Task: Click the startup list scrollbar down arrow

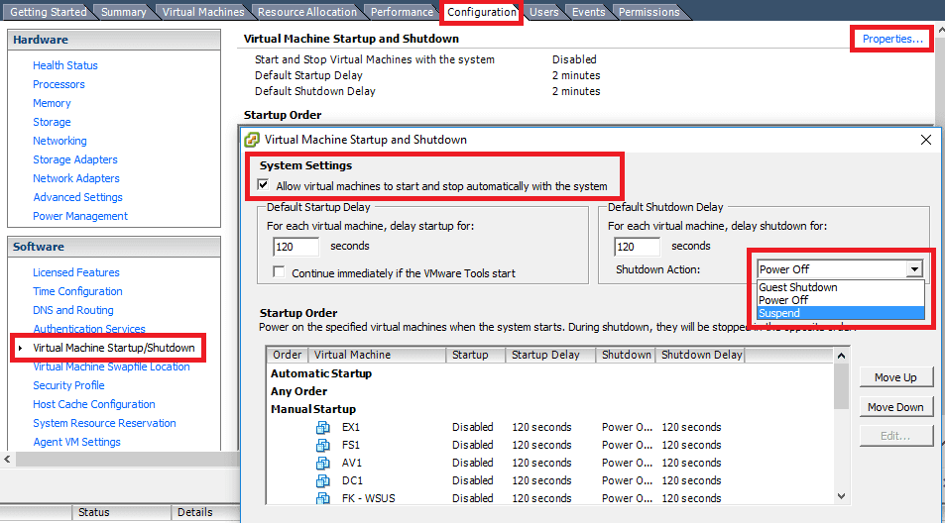Action: click(841, 496)
